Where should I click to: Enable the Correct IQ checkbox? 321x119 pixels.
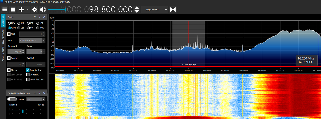pyautogui.click(x=28, y=75)
